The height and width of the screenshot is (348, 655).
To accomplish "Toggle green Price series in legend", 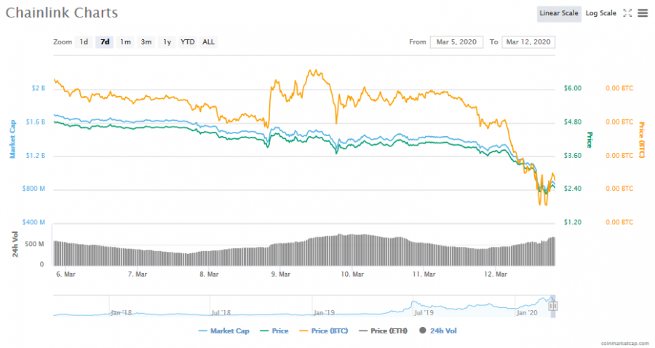I will click(274, 331).
